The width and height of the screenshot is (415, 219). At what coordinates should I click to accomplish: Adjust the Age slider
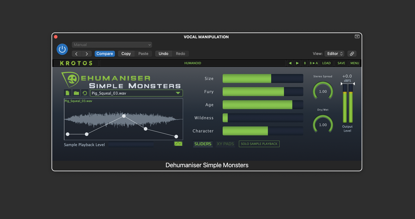[x=263, y=104]
